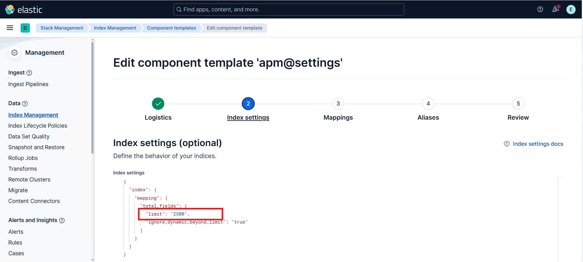
Task: Open Transforms in sidebar
Action: click(x=22, y=169)
